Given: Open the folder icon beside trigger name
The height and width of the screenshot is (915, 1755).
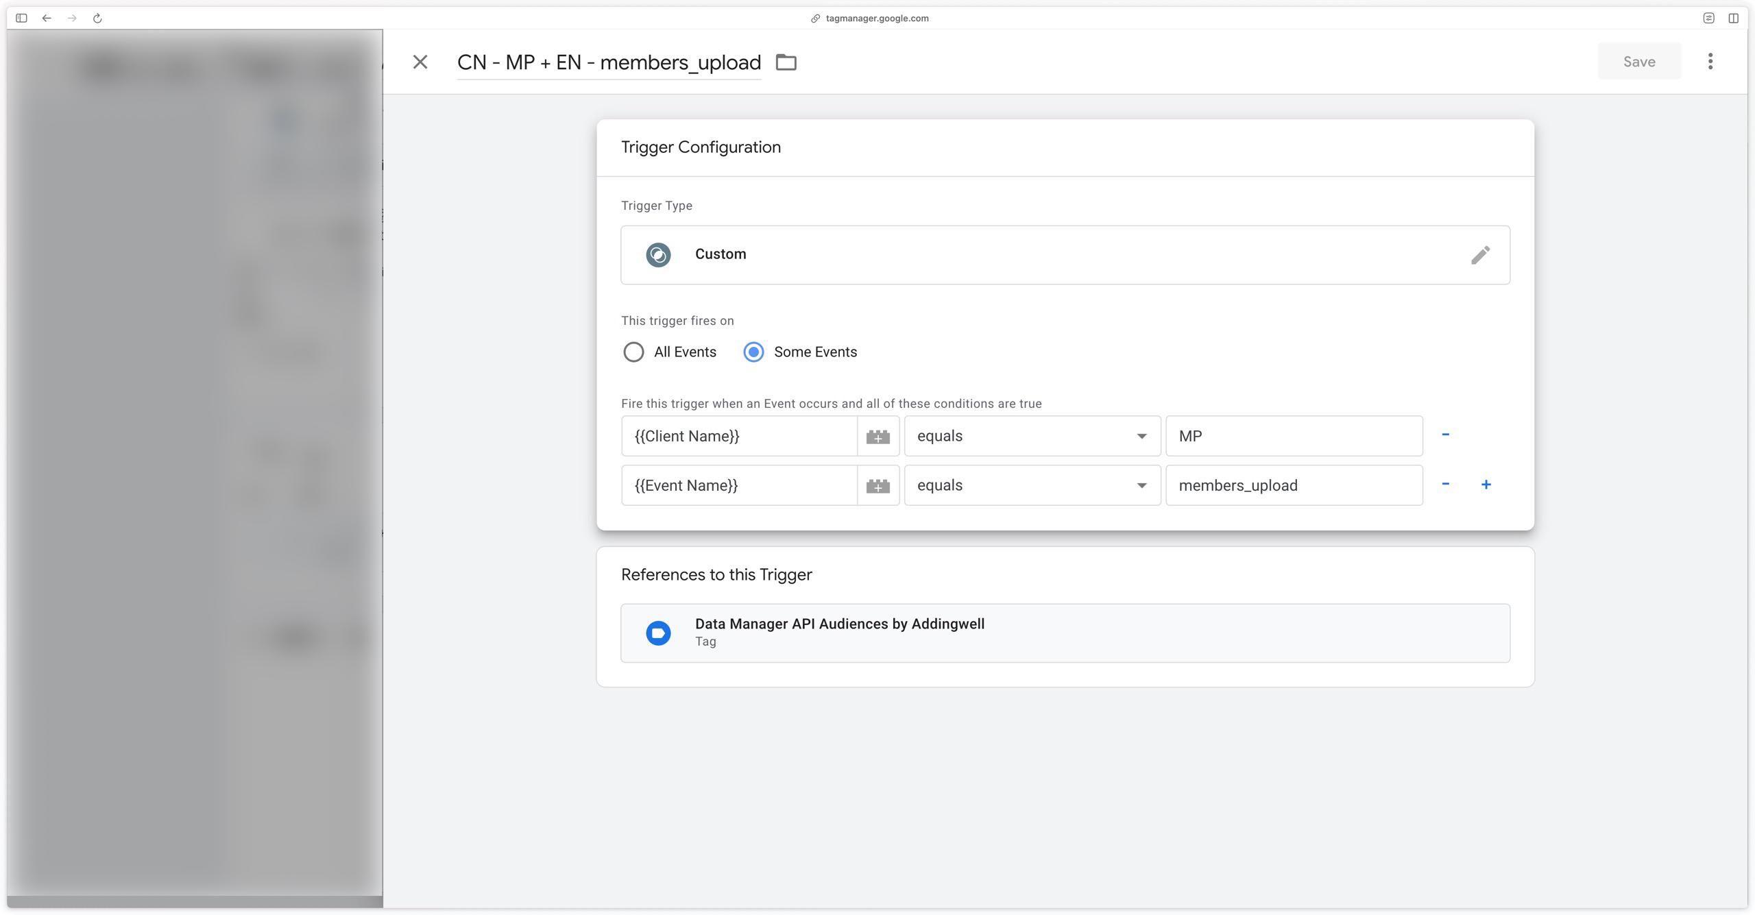Looking at the screenshot, I should [786, 62].
